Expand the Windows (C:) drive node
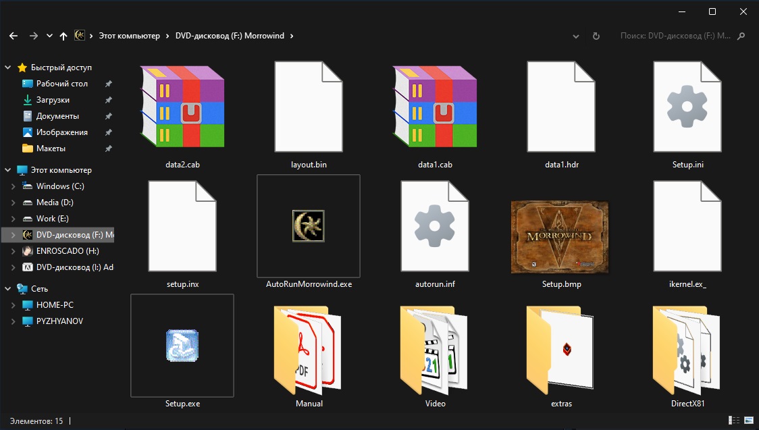Image resolution: width=759 pixels, height=430 pixels. click(13, 186)
